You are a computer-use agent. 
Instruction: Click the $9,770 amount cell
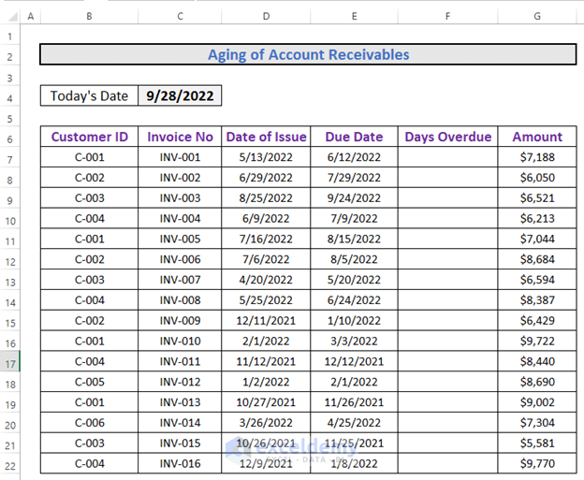[537, 462]
